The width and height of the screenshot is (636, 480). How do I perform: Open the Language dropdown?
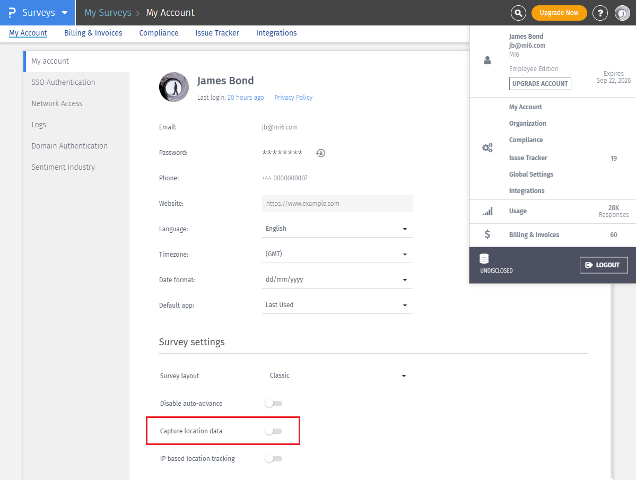(337, 229)
